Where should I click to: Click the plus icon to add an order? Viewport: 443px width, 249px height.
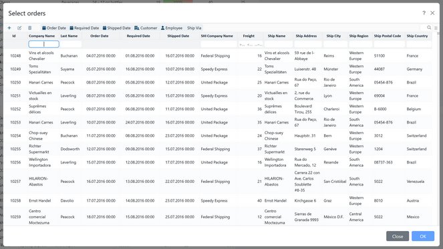(x=9, y=28)
